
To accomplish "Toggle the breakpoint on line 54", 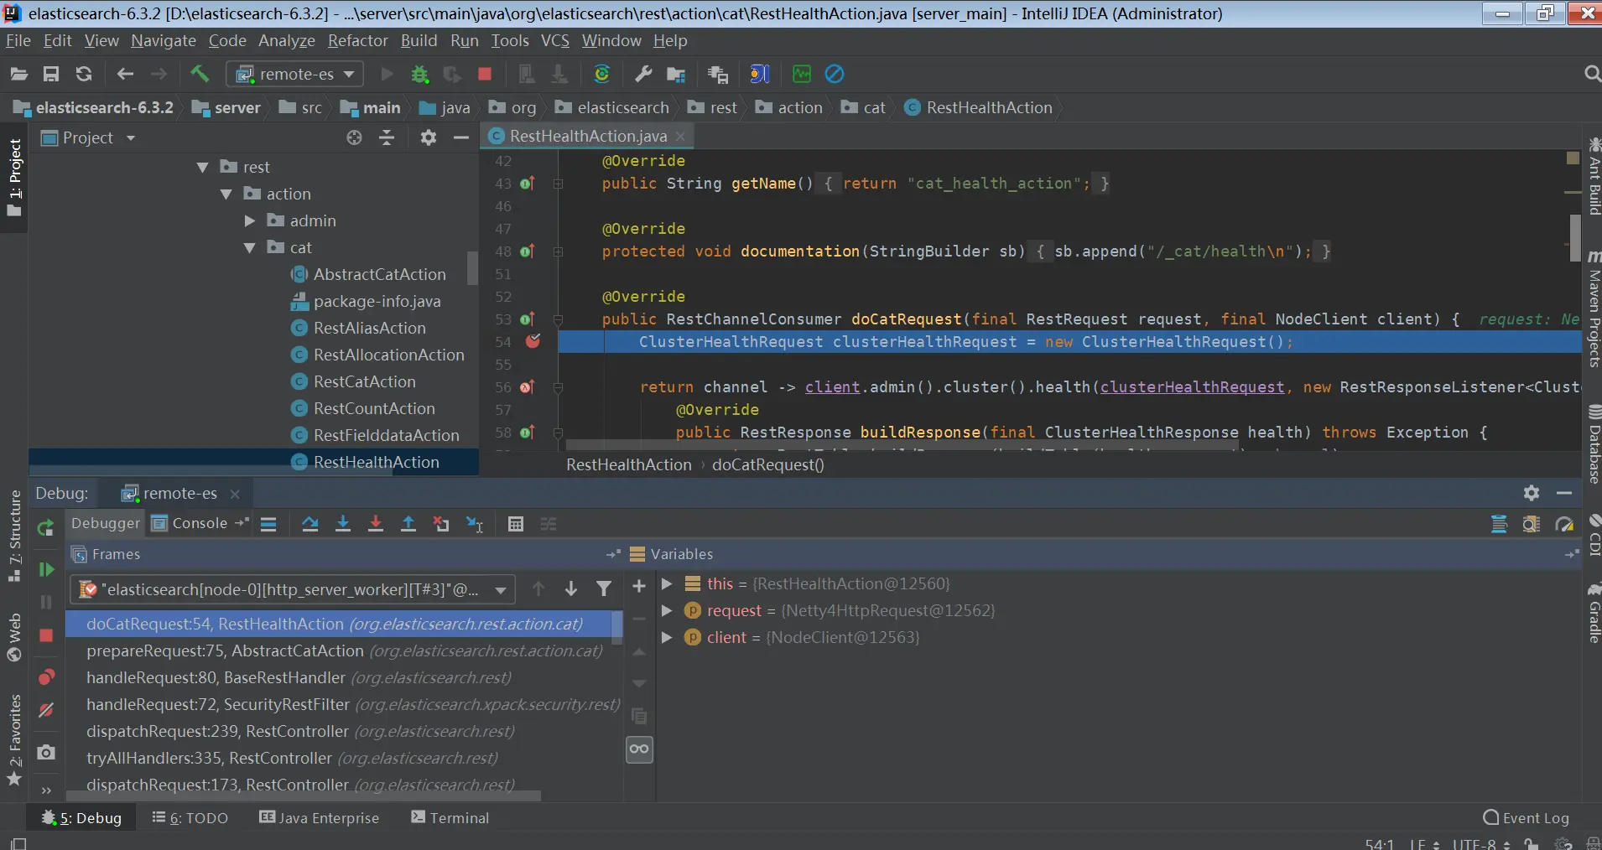I will (533, 341).
